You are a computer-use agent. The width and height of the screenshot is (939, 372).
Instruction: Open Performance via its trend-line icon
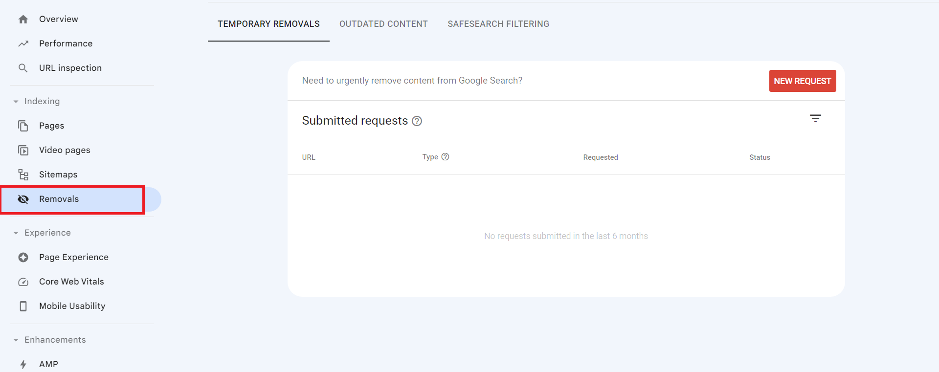coord(23,44)
